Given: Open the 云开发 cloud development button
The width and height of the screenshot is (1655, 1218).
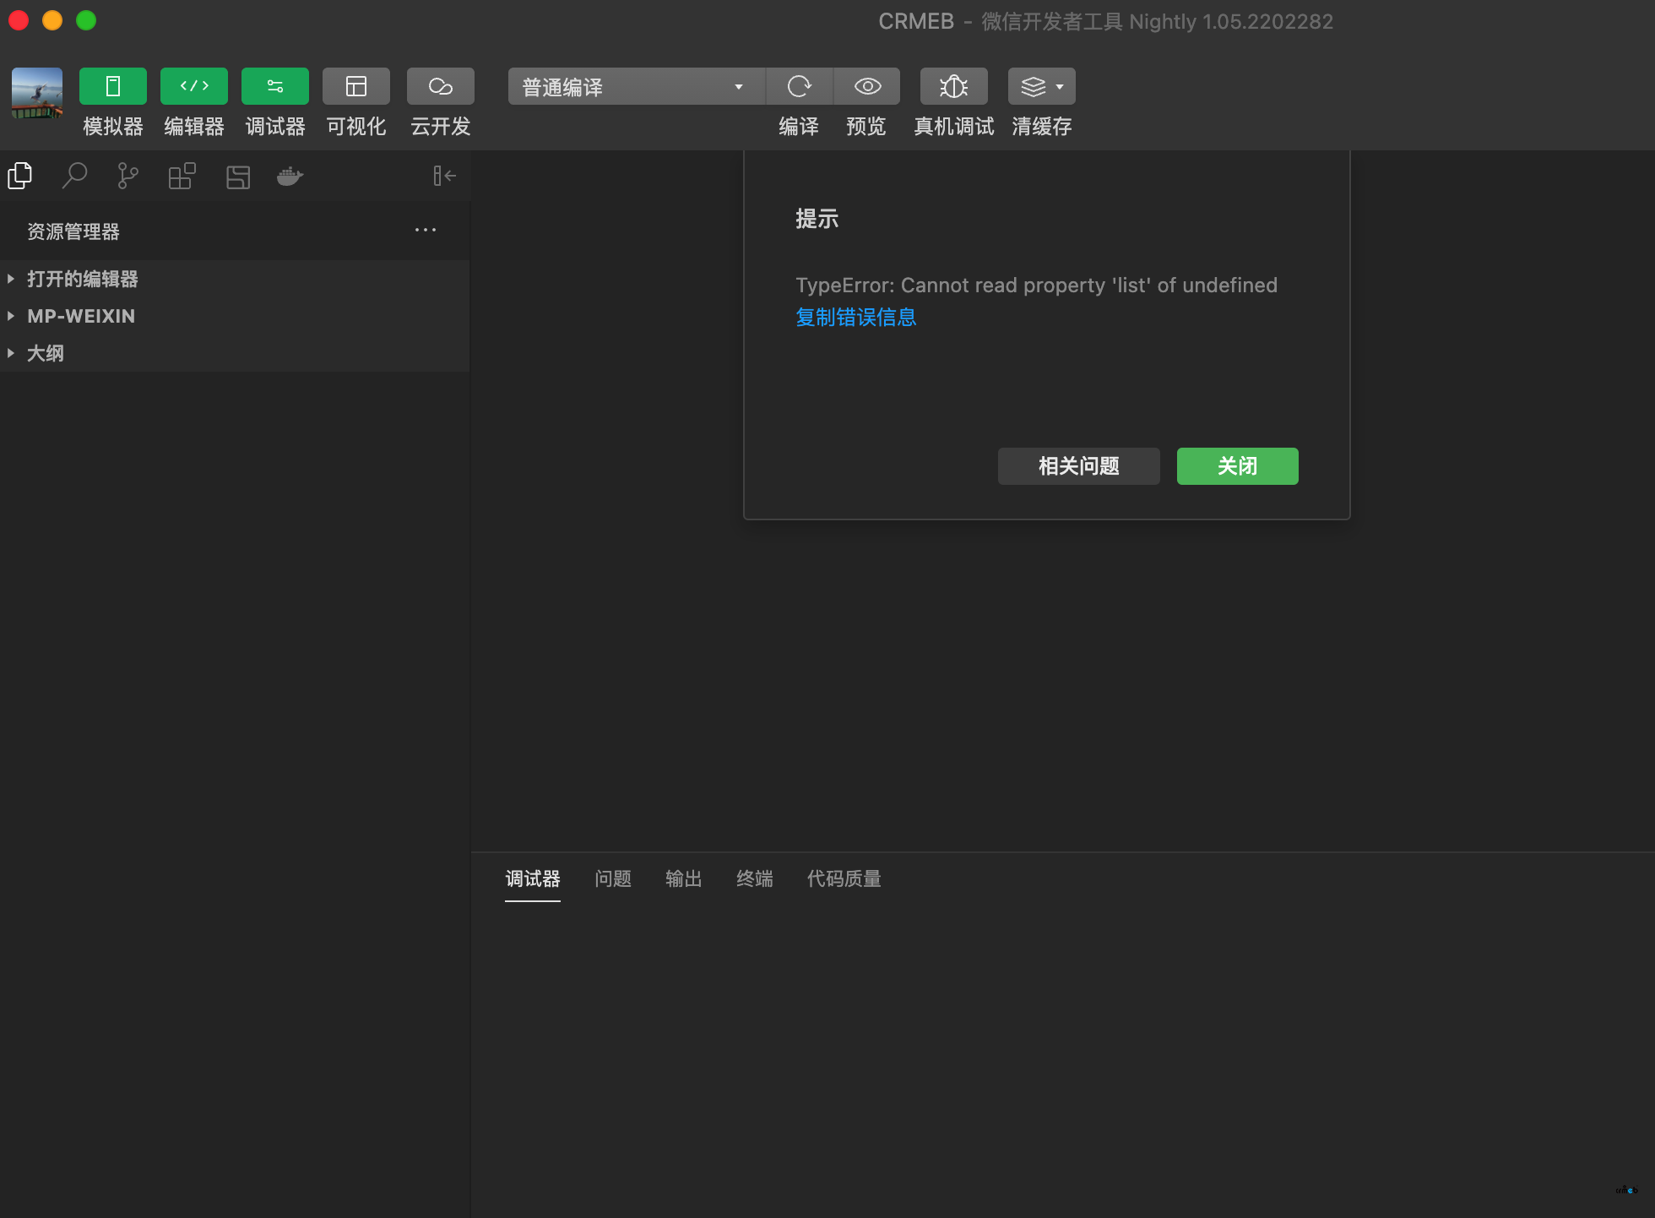Looking at the screenshot, I should (441, 86).
